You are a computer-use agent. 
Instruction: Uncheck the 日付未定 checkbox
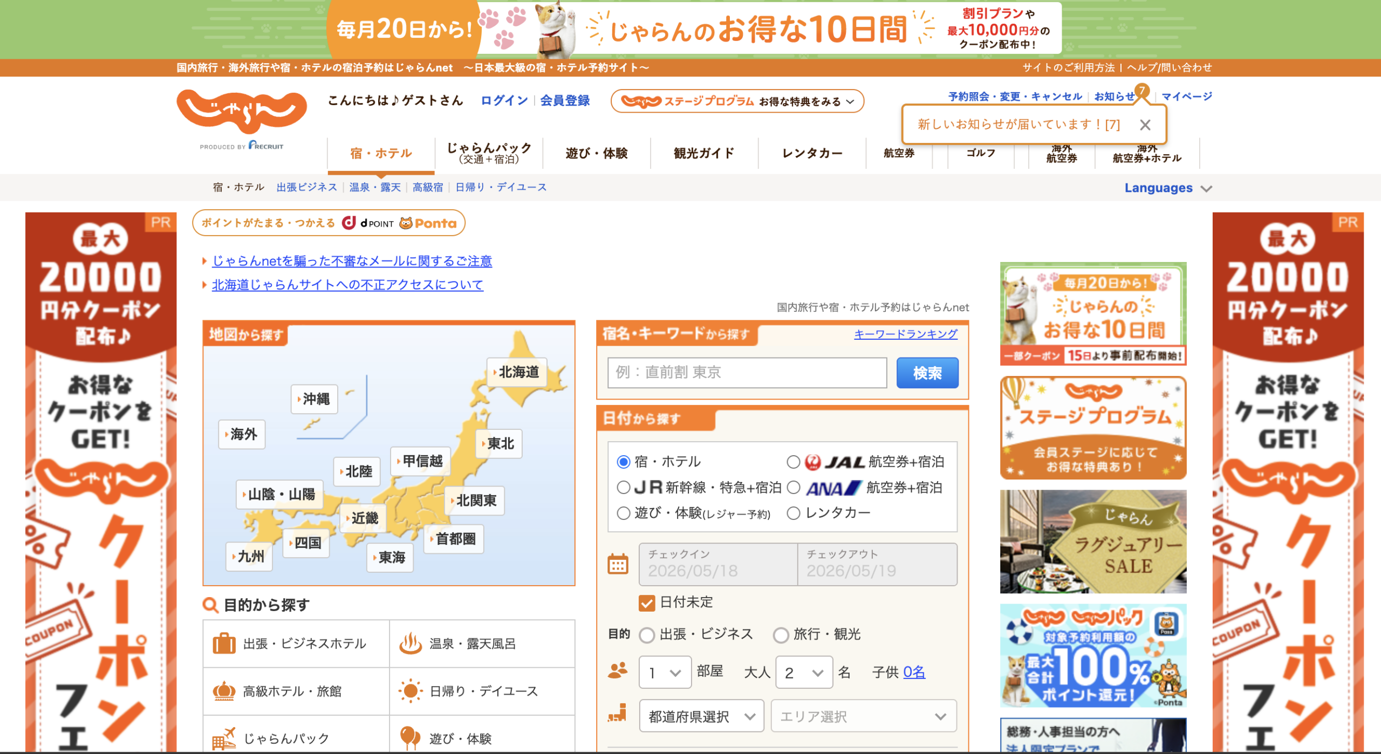click(646, 602)
